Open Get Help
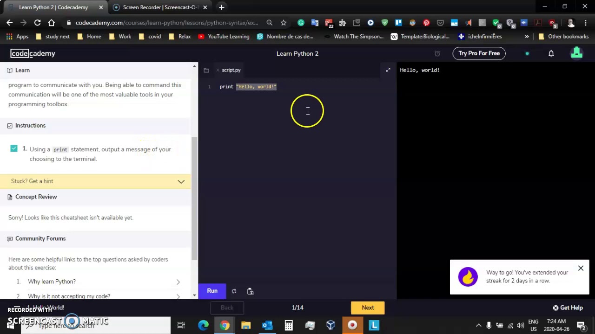The height and width of the screenshot is (334, 595). coord(568,308)
